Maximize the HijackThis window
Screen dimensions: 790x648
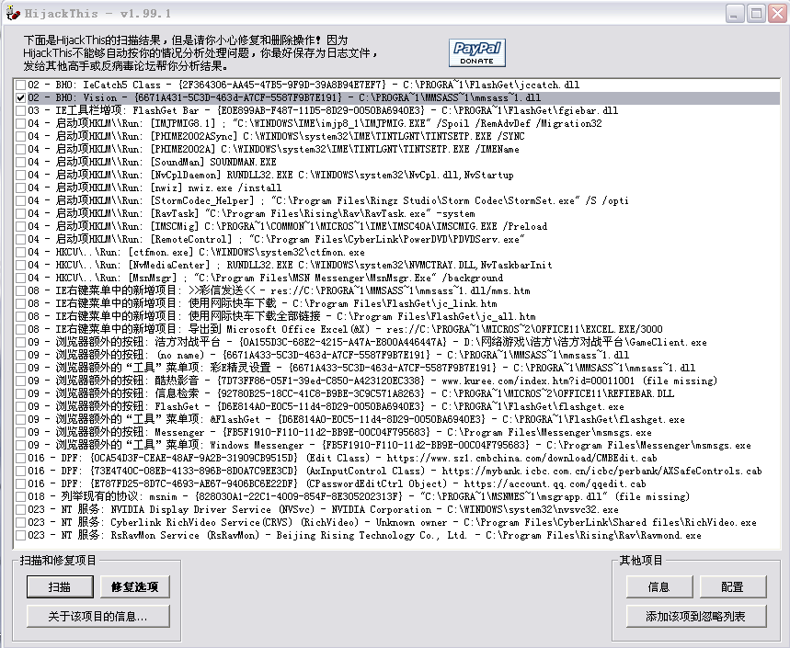point(756,14)
